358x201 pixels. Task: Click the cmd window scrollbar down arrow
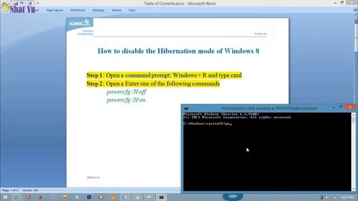[354, 189]
